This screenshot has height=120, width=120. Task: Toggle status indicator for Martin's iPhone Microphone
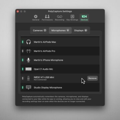(23, 60)
